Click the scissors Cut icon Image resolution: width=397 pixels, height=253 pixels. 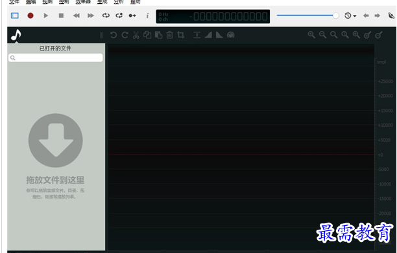pyautogui.click(x=136, y=35)
